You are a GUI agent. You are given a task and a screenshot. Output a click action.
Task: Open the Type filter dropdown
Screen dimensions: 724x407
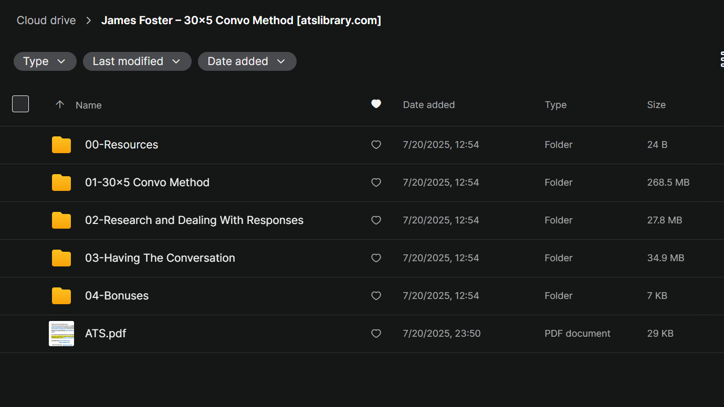[45, 61]
